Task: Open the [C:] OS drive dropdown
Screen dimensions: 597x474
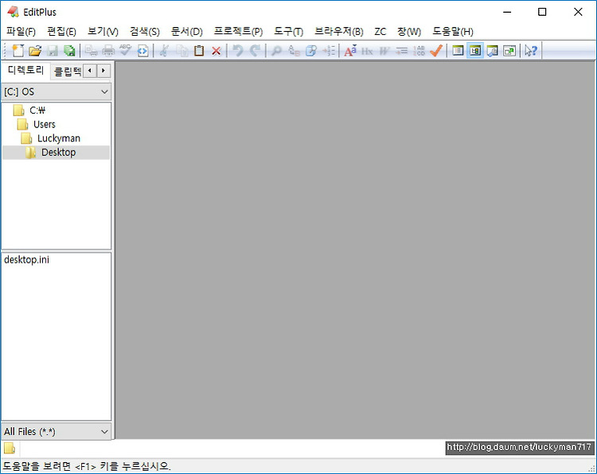Action: [57, 91]
